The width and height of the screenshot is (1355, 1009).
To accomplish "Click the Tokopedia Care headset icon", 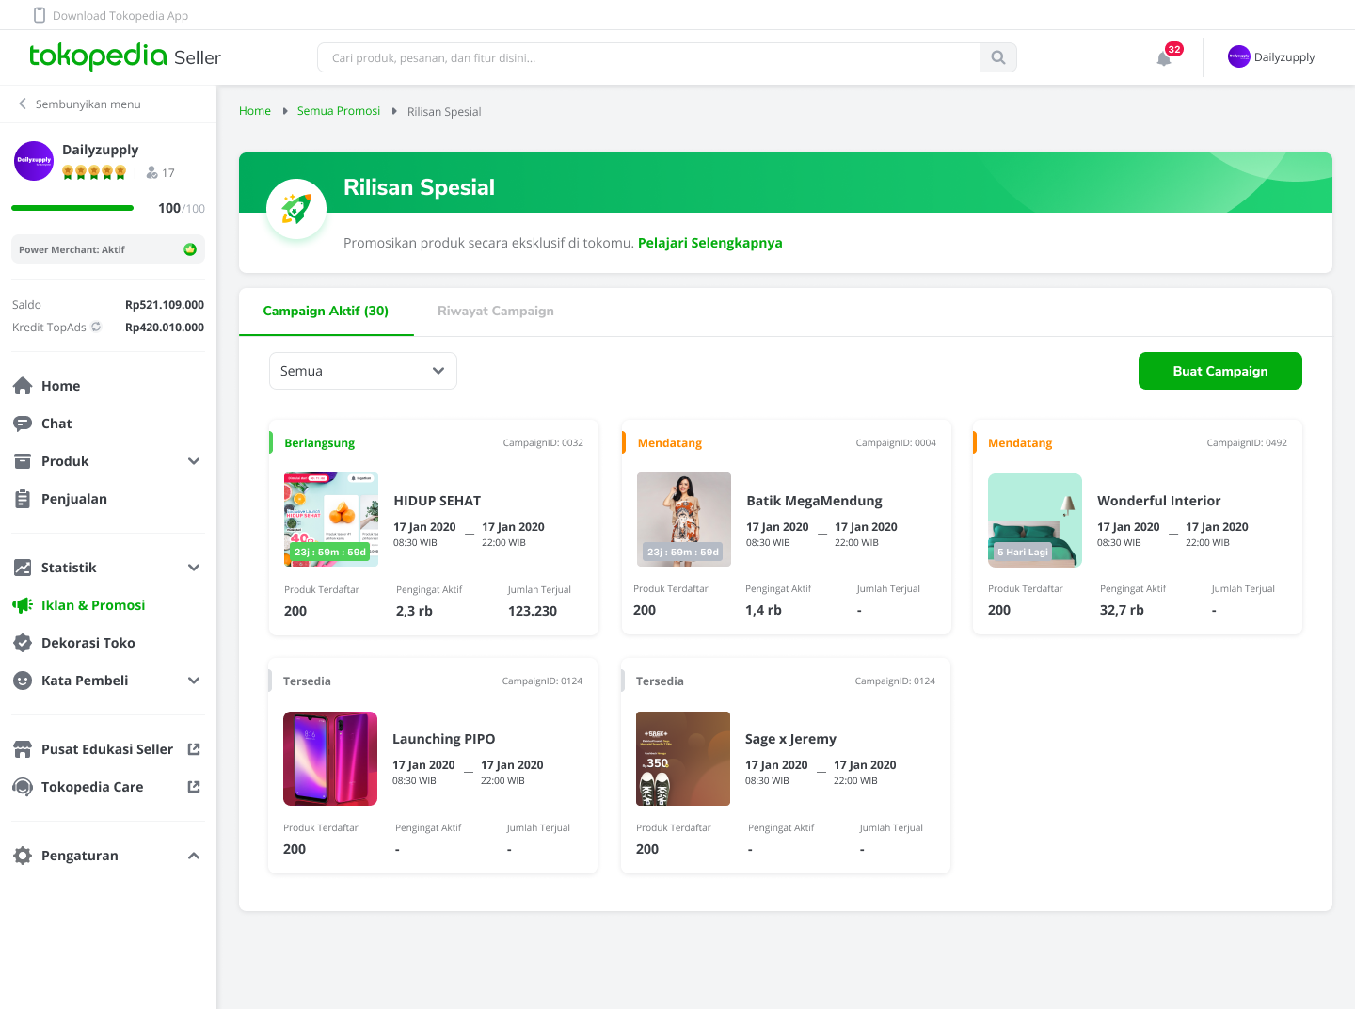I will coord(23,787).
